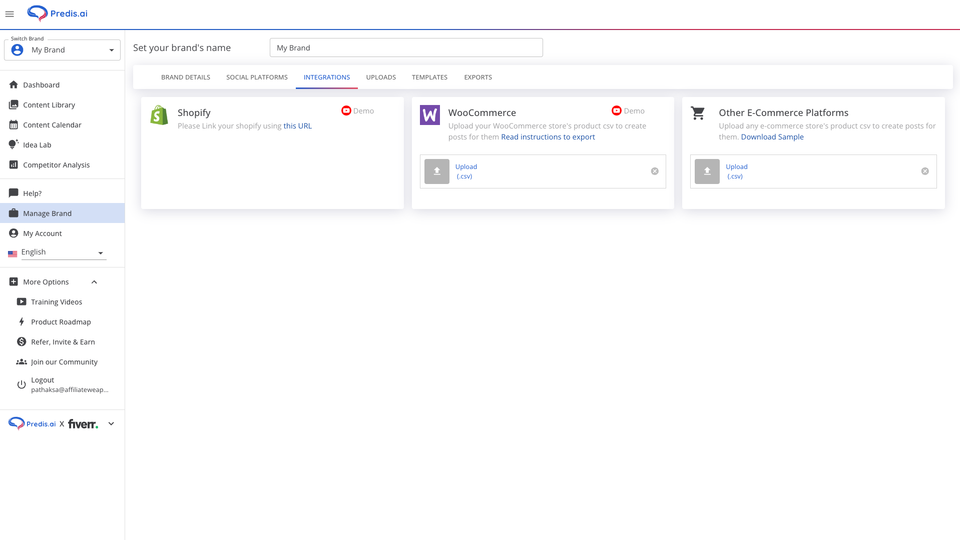Open the Predis.ai logo at top
This screenshot has height=540, width=960.
coord(57,13)
